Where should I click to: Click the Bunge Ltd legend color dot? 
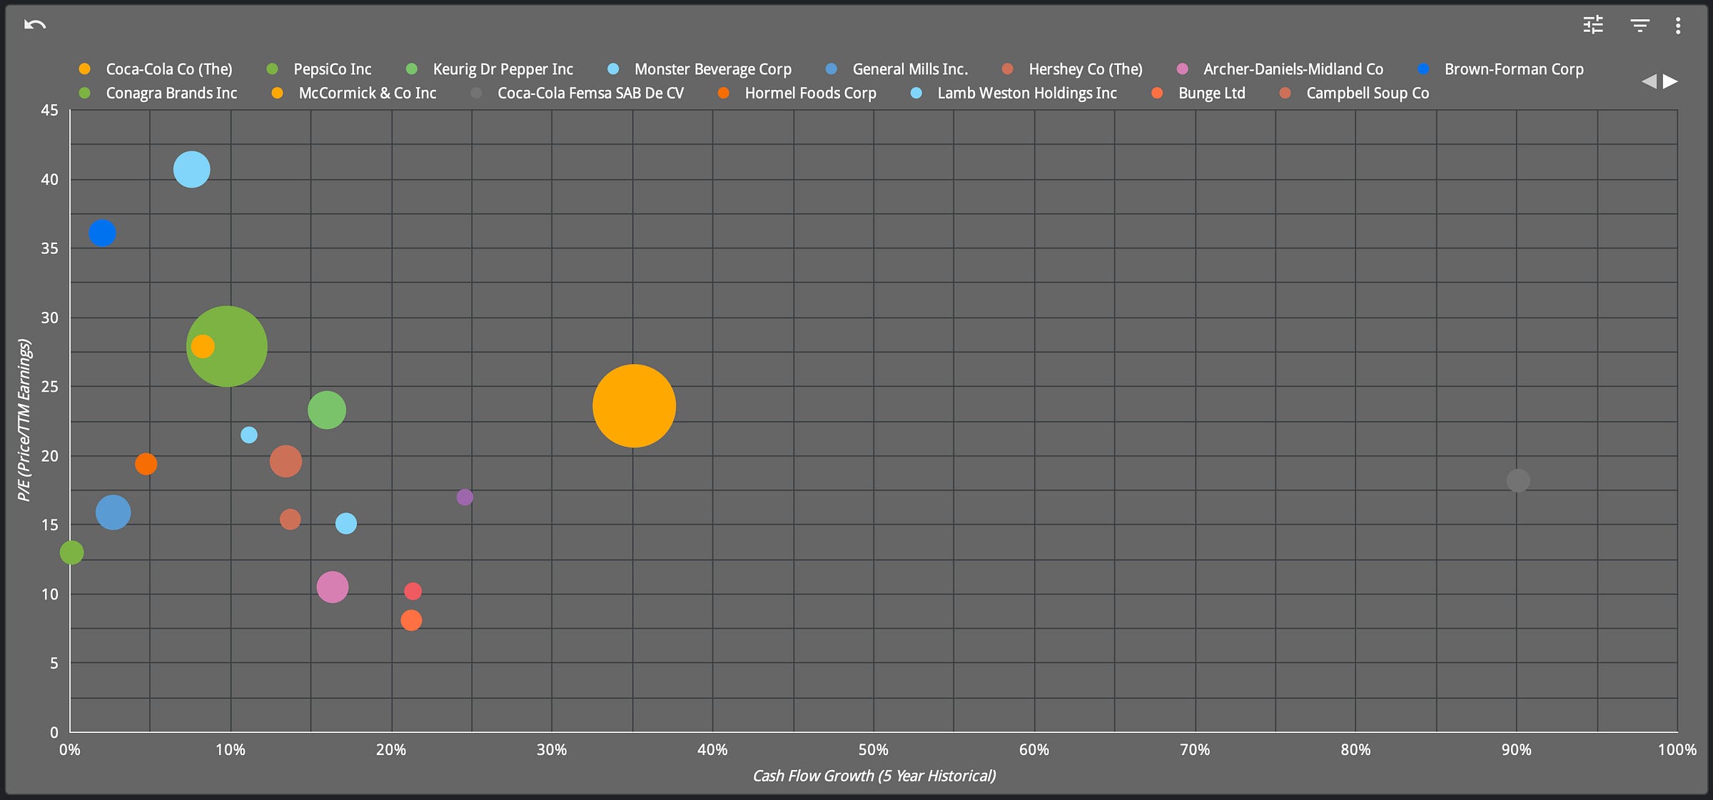point(1157,93)
